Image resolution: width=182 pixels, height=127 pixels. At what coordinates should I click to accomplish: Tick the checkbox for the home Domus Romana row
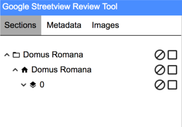172,70
